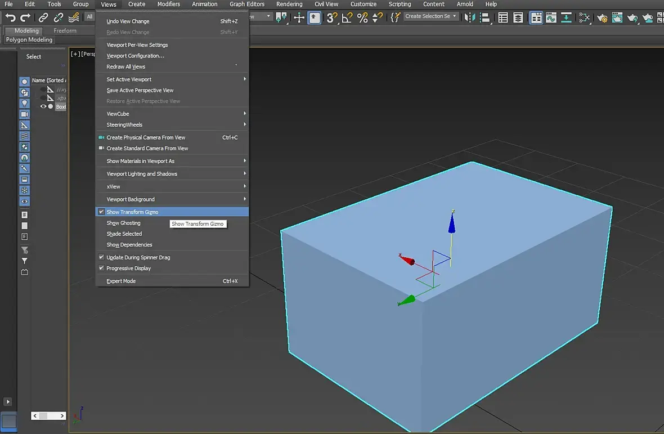Click the Percent Snap icon

(x=362, y=17)
